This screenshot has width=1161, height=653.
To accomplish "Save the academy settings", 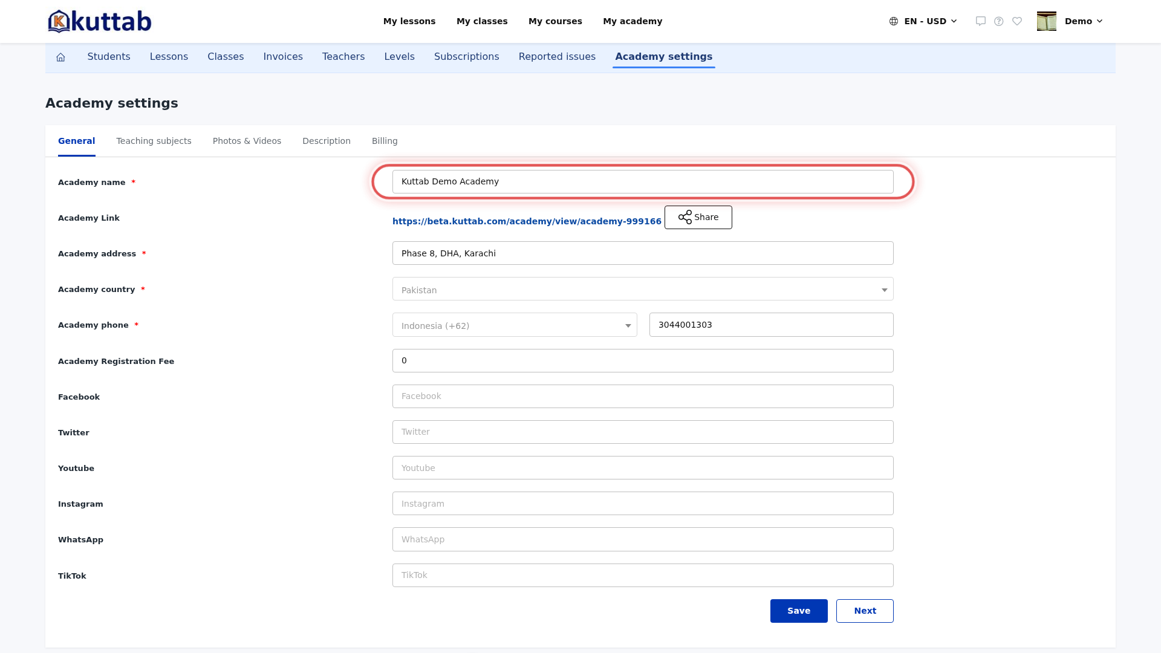I will (799, 611).
